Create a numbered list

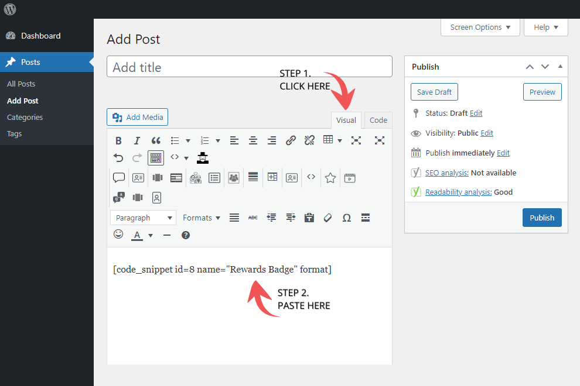[x=204, y=140]
